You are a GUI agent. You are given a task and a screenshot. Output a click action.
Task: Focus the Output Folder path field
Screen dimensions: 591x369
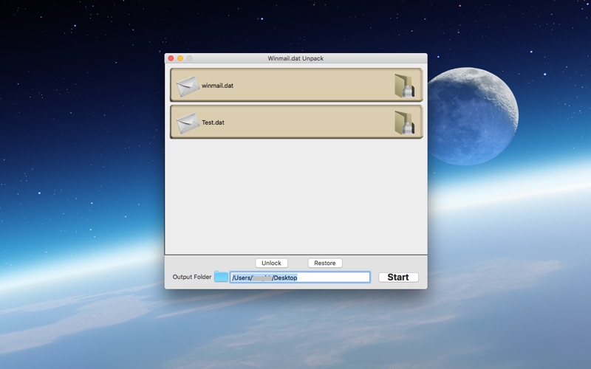tap(300, 277)
